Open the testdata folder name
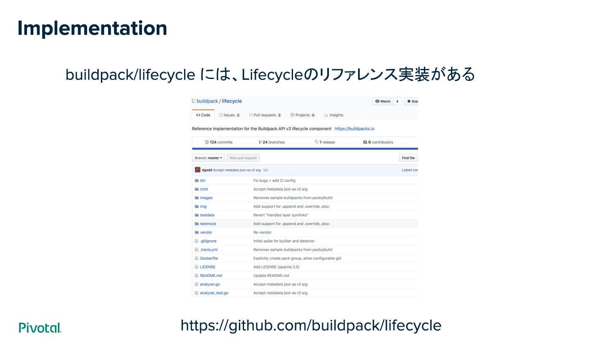This screenshot has height=342, width=608. click(207, 215)
